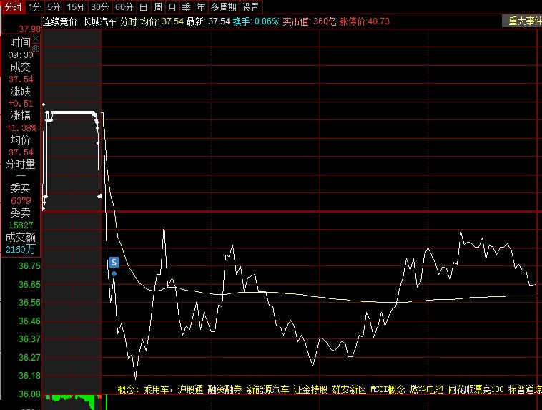Click the 连续竞价 label

[x=59, y=21]
